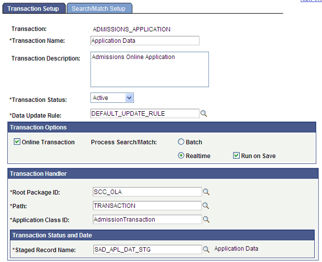Click inside the Transaction Description text area
The height and width of the screenshot is (262, 322).
click(149, 69)
